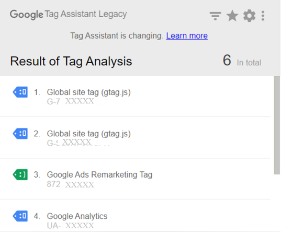Click the star favorite icon
The image size is (281, 235).
coord(232,16)
